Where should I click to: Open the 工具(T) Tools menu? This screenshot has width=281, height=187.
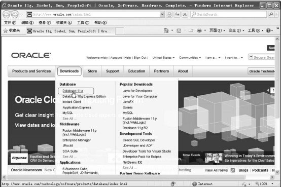[x=83, y=23]
